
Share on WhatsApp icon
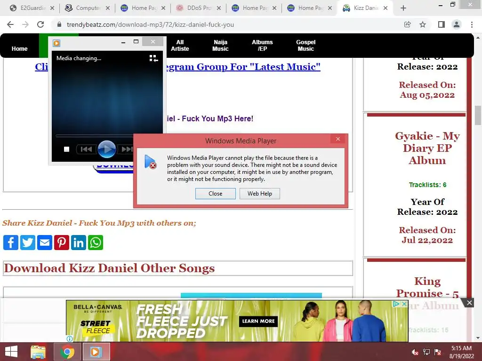[x=96, y=243]
